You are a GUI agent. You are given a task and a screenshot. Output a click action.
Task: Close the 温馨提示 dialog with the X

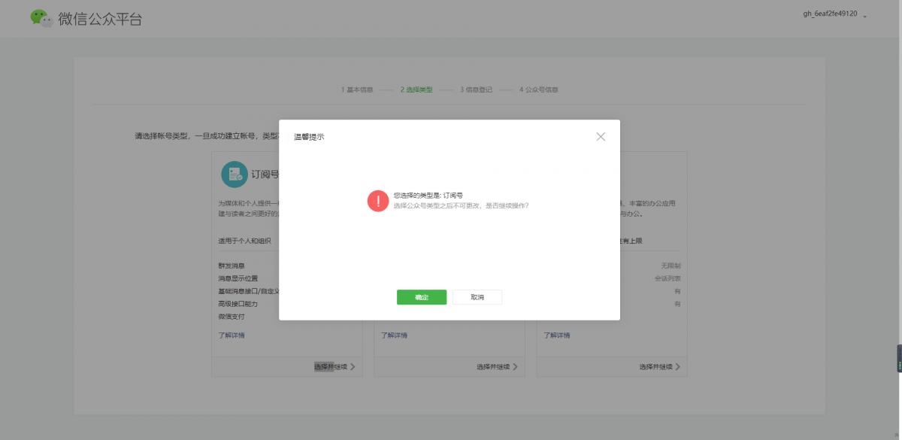coord(601,136)
